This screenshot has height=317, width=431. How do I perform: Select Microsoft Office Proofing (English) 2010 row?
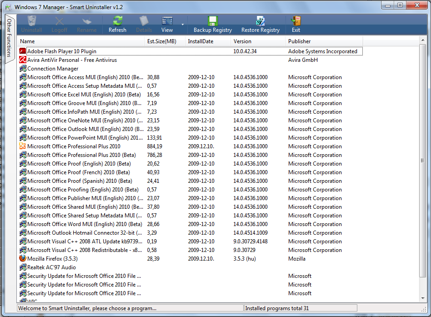[x=191, y=190]
